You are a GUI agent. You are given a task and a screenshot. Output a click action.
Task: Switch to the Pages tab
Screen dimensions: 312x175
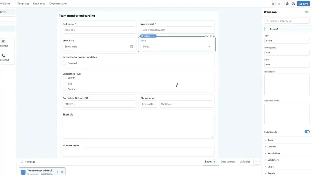[x=210, y=162]
